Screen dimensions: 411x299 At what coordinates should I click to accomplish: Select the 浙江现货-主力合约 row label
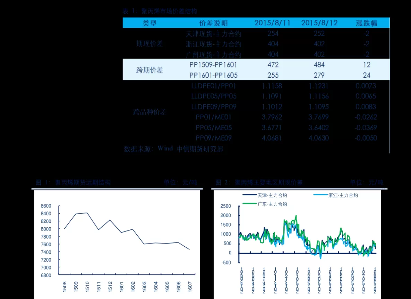point(213,44)
